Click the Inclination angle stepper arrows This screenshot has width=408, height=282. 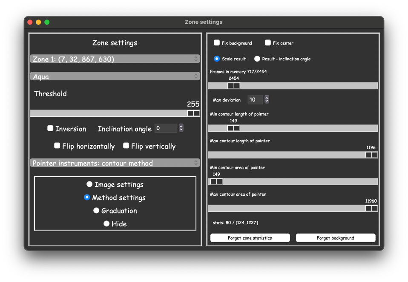(181, 128)
